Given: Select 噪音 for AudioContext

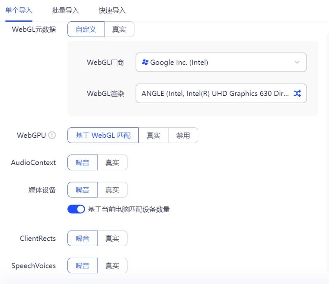Looking at the screenshot, I should point(83,163).
